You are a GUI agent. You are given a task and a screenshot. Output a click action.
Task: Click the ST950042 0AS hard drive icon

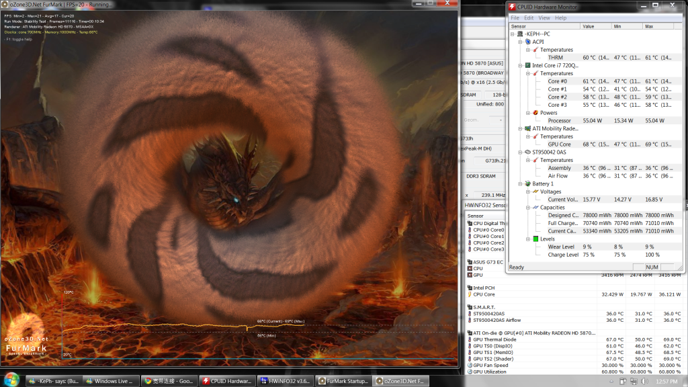[528, 153]
